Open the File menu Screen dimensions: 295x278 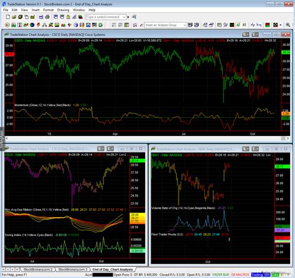pos(6,10)
